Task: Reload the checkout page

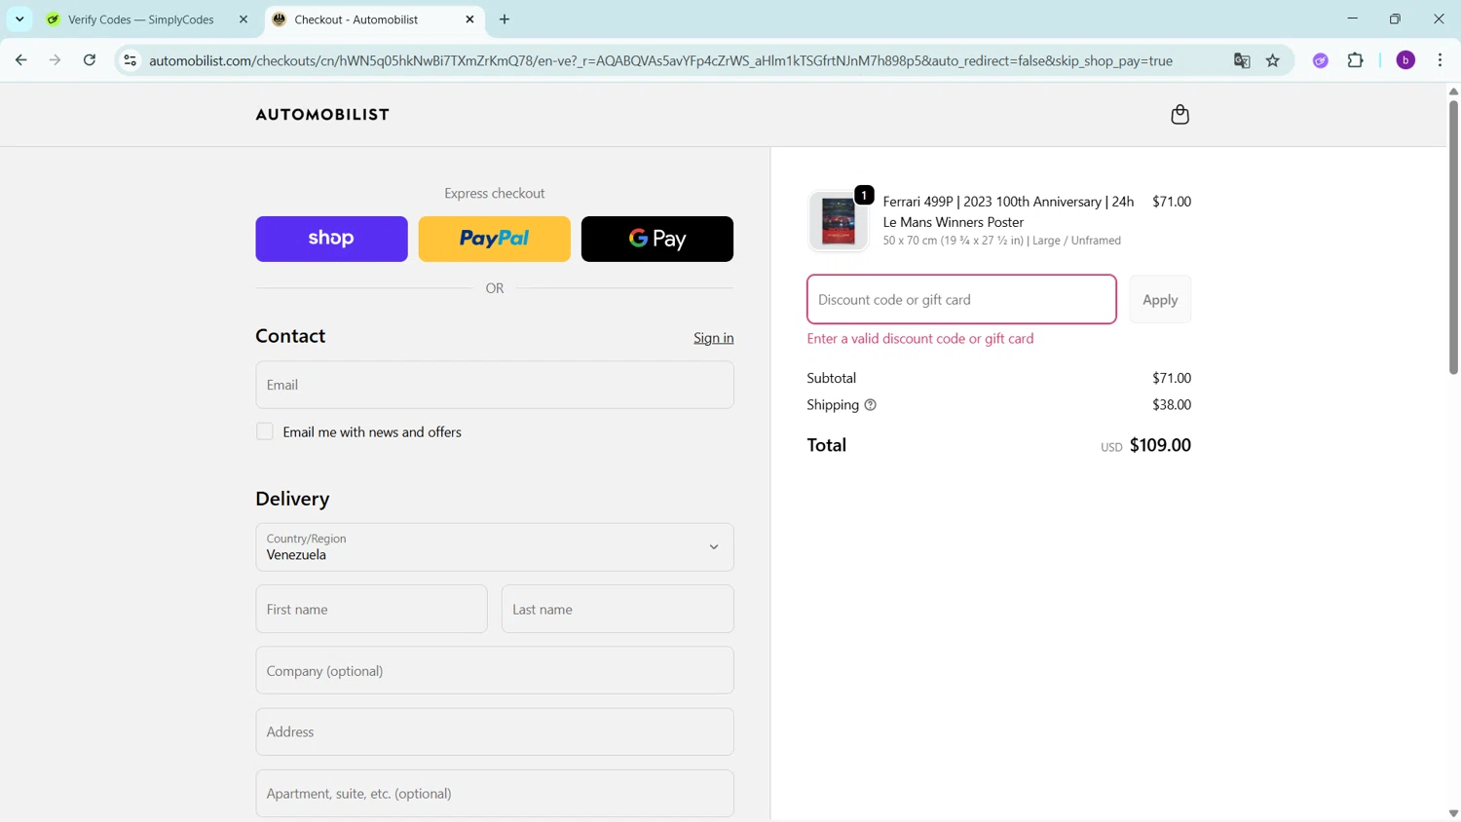Action: point(90,60)
